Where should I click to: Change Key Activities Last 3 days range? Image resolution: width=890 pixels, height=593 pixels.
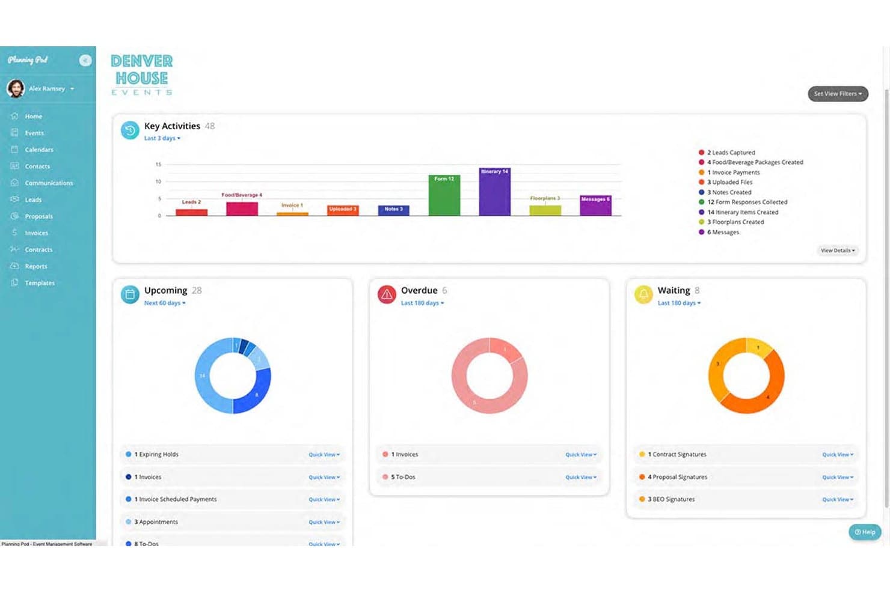click(x=162, y=138)
